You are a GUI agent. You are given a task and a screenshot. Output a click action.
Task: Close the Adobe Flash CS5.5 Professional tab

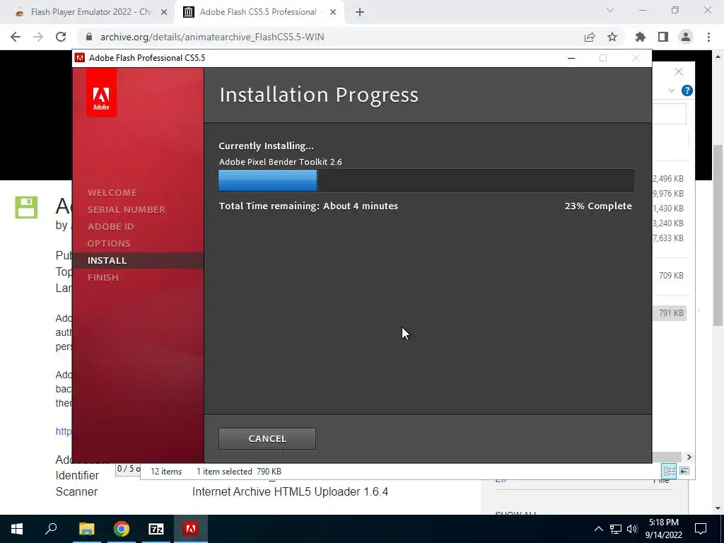pyautogui.click(x=333, y=12)
